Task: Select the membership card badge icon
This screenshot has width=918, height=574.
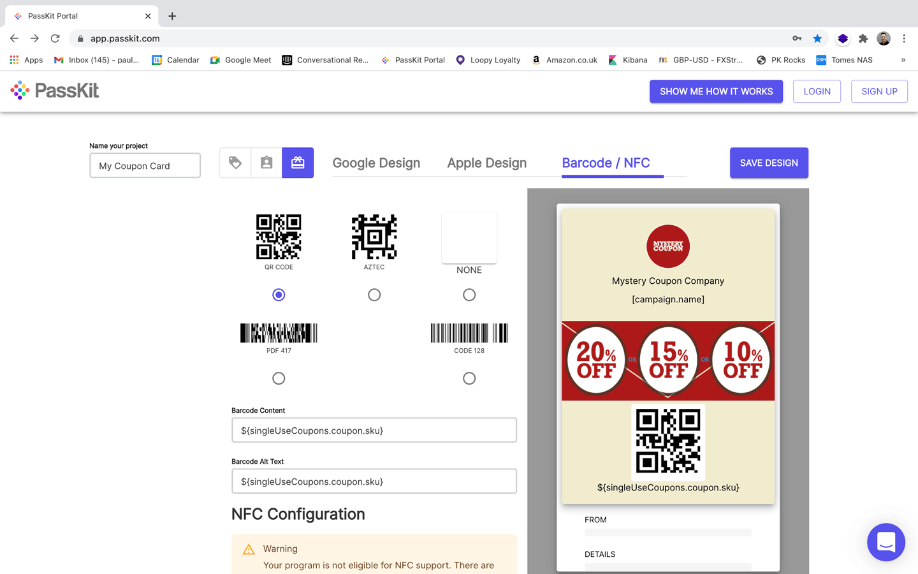Action: pyautogui.click(x=266, y=163)
